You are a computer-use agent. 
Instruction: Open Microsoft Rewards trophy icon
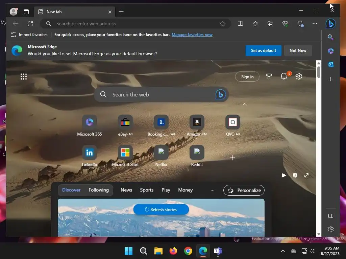[x=269, y=77]
